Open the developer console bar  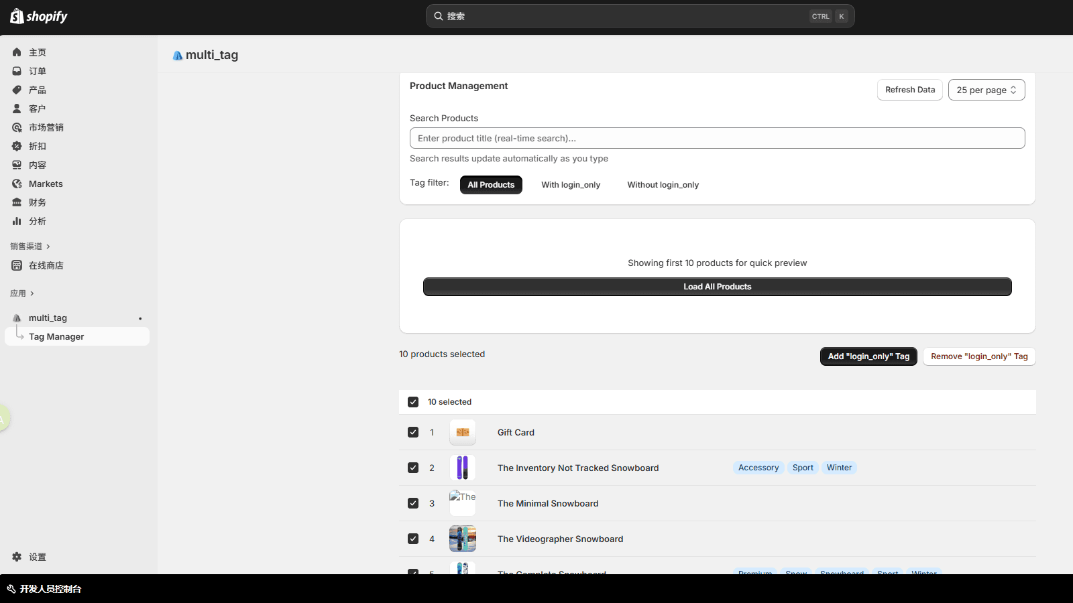(x=536, y=589)
